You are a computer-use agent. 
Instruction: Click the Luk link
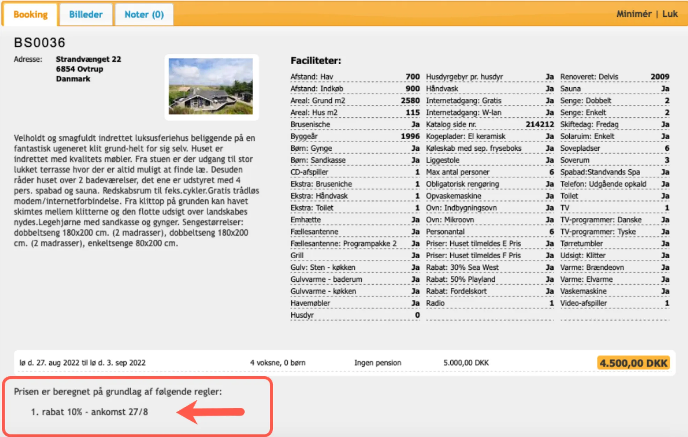[x=670, y=14]
